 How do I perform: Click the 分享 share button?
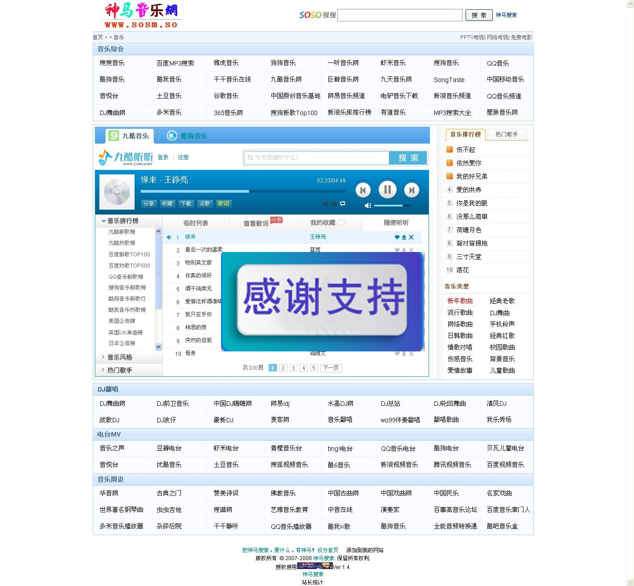tap(148, 204)
